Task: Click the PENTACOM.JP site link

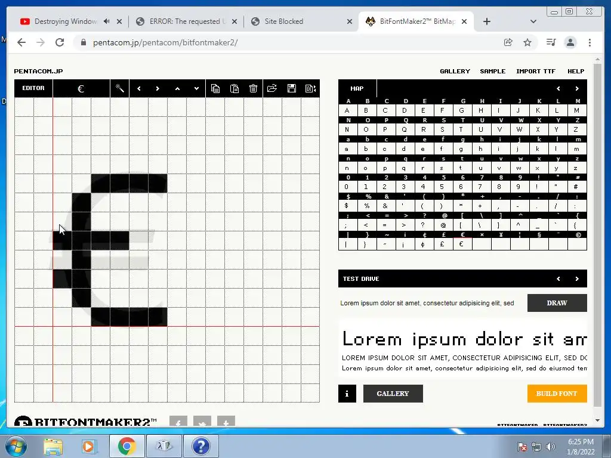Action: pos(38,72)
